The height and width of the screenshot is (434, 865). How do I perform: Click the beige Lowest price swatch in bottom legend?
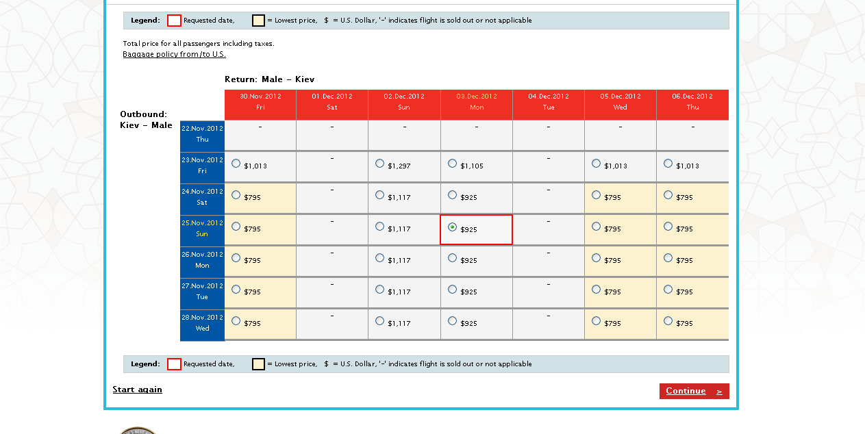pyautogui.click(x=258, y=364)
